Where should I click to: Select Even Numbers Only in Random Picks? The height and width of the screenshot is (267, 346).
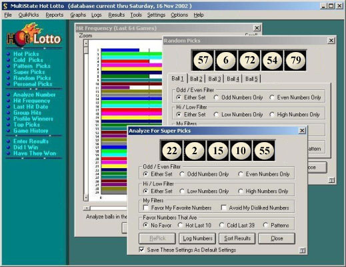pos(295,97)
